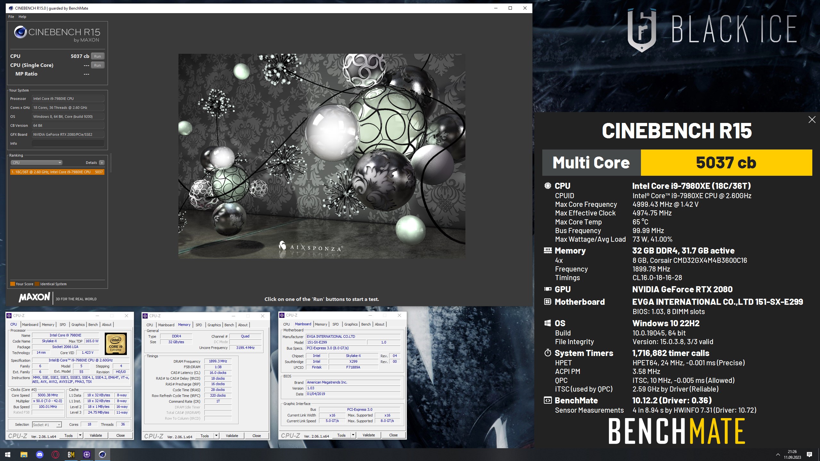Image resolution: width=820 pixels, height=461 pixels.
Task: Open About tab in left CPU-Z
Action: click(x=107, y=325)
